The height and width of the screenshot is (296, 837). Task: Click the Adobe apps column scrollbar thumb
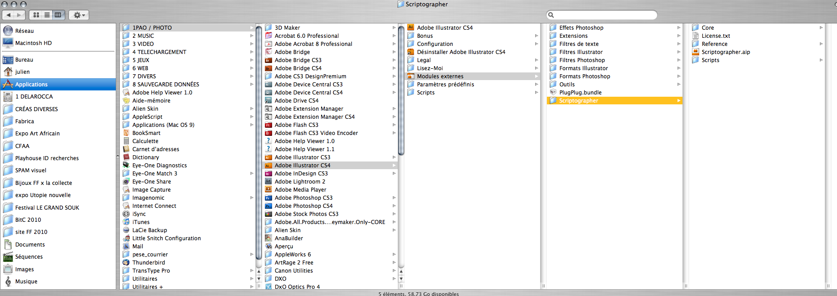[x=401, y=90]
